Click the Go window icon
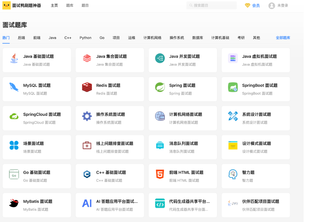This screenshot has width=325, height=222. [x=14, y=174]
